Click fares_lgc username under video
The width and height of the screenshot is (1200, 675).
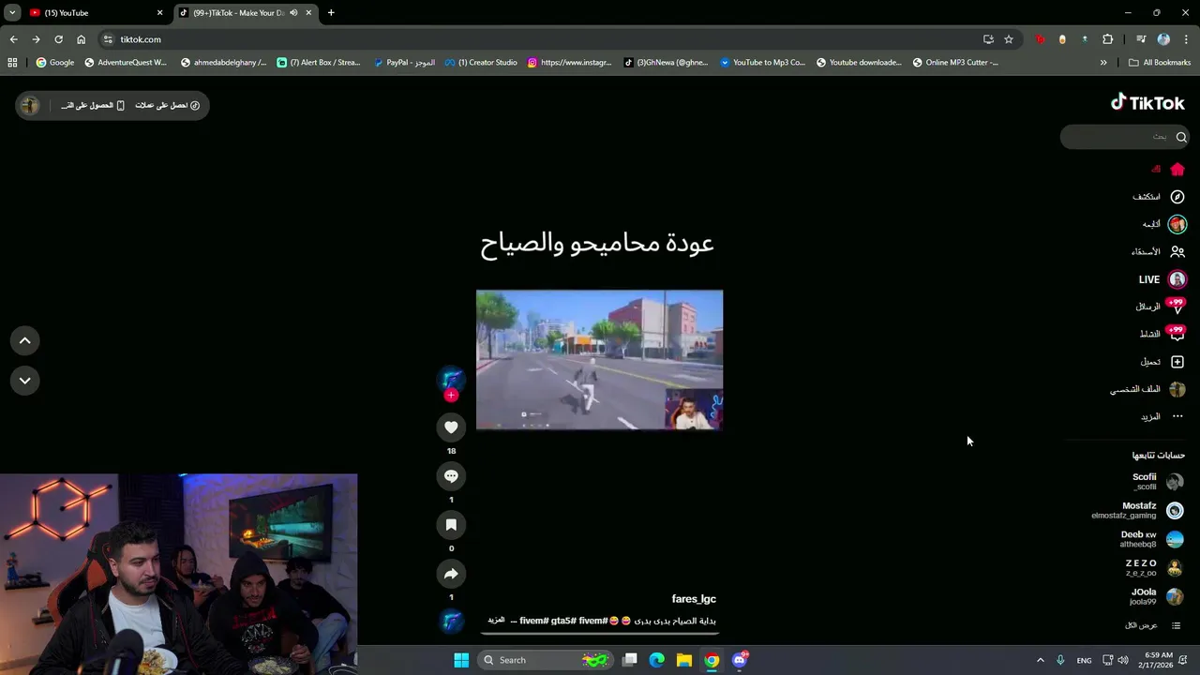(694, 599)
